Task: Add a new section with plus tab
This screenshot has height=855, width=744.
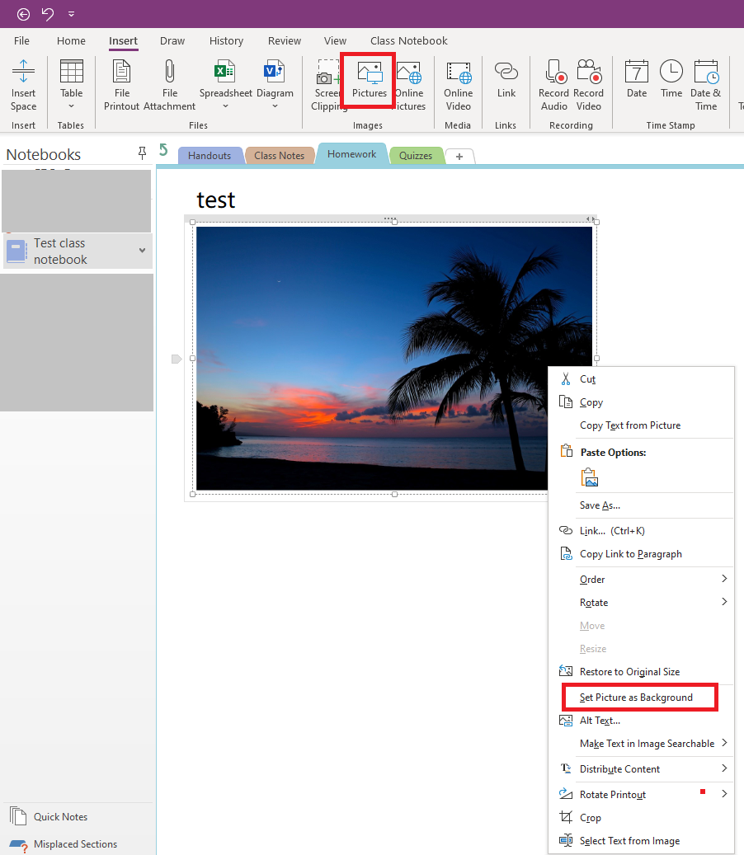Action: coord(459,157)
